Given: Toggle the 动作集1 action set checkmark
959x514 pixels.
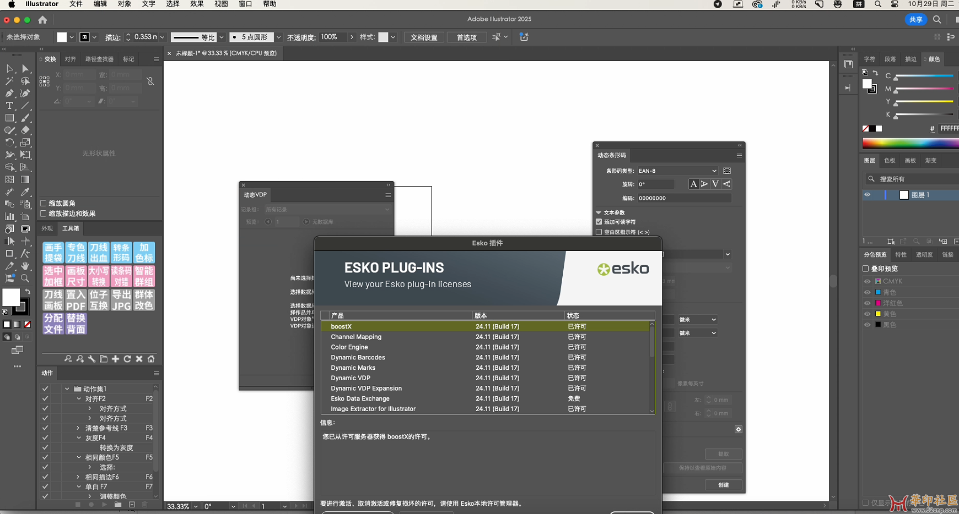Looking at the screenshot, I should 45,389.
